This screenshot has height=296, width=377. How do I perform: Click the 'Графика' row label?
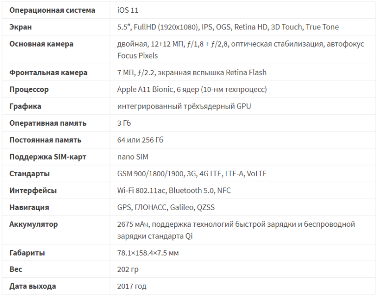[25, 107]
